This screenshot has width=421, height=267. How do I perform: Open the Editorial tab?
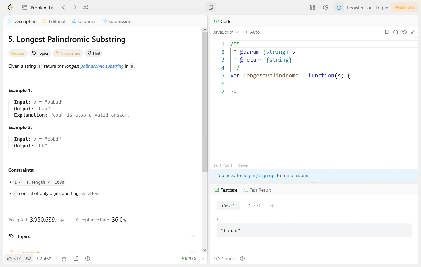coord(54,21)
